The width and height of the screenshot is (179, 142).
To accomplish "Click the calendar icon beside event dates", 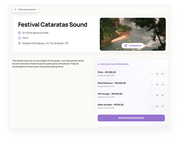I will pos(19,33).
